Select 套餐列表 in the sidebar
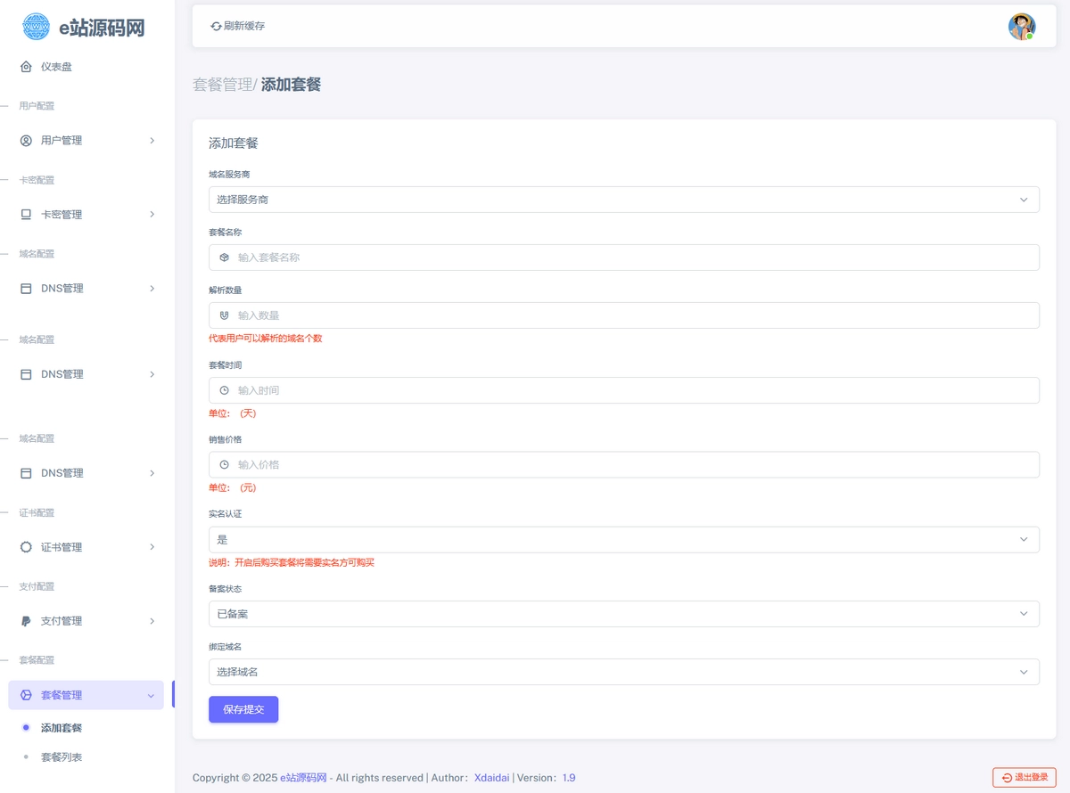Viewport: 1070px width, 793px height. point(62,757)
